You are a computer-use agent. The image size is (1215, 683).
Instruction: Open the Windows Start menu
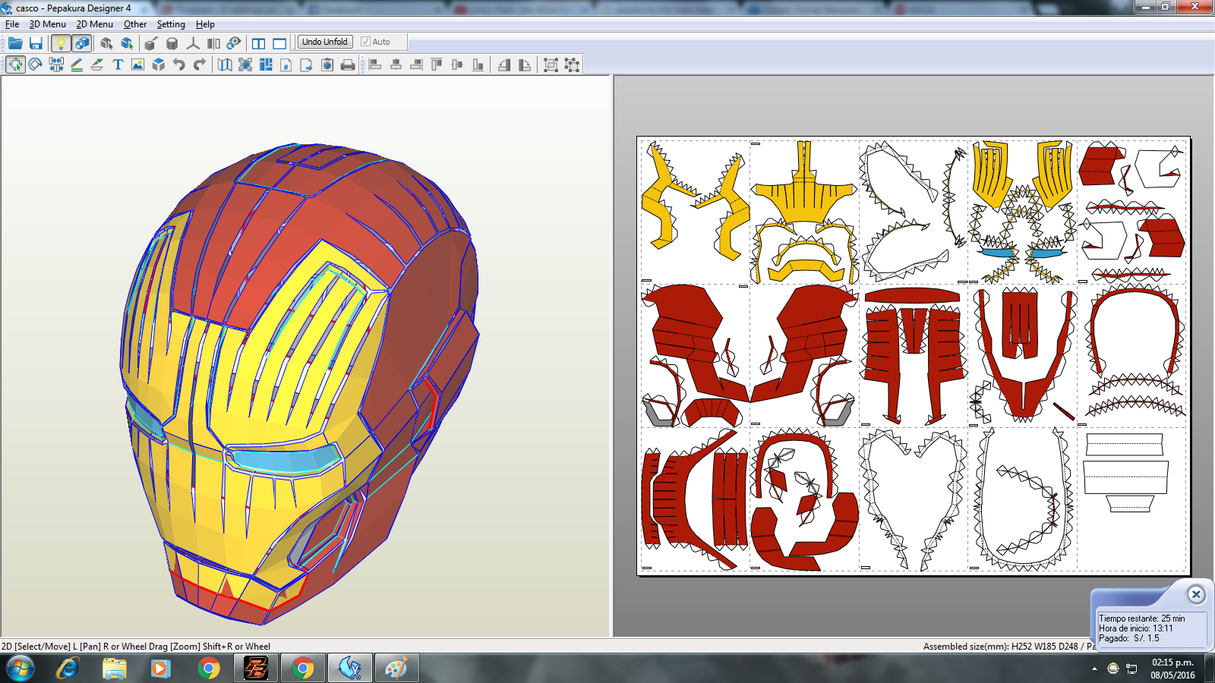coord(21,669)
